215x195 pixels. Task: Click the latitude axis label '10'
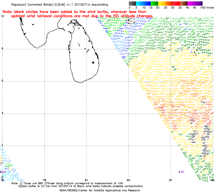[x=2, y=16]
